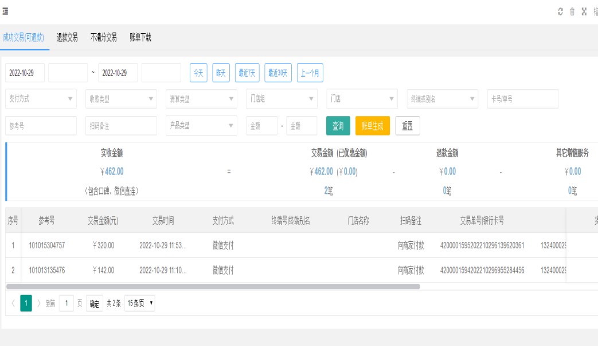598x346 pixels.
Task: Go to previous page arrow in pagination
Action: (x=13, y=303)
